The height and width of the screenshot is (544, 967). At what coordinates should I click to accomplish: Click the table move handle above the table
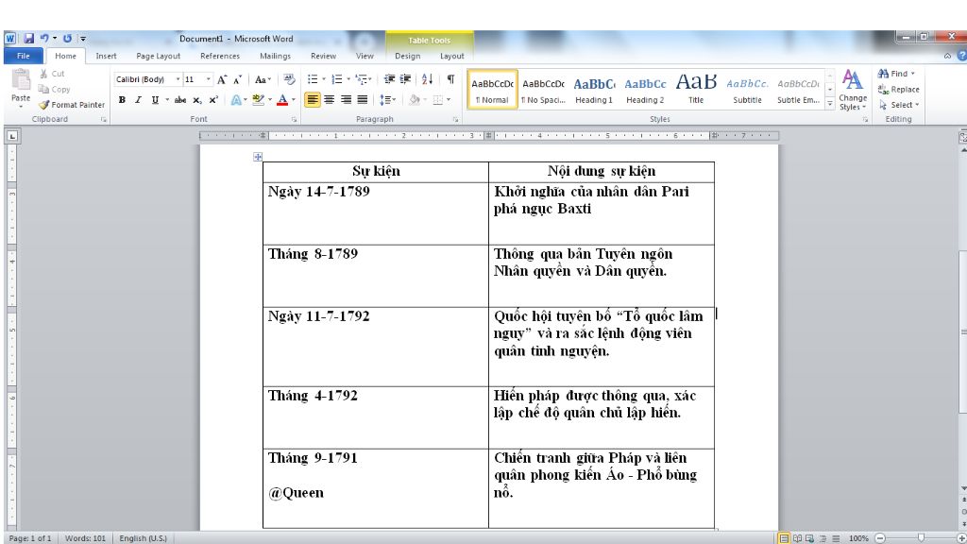pos(258,157)
